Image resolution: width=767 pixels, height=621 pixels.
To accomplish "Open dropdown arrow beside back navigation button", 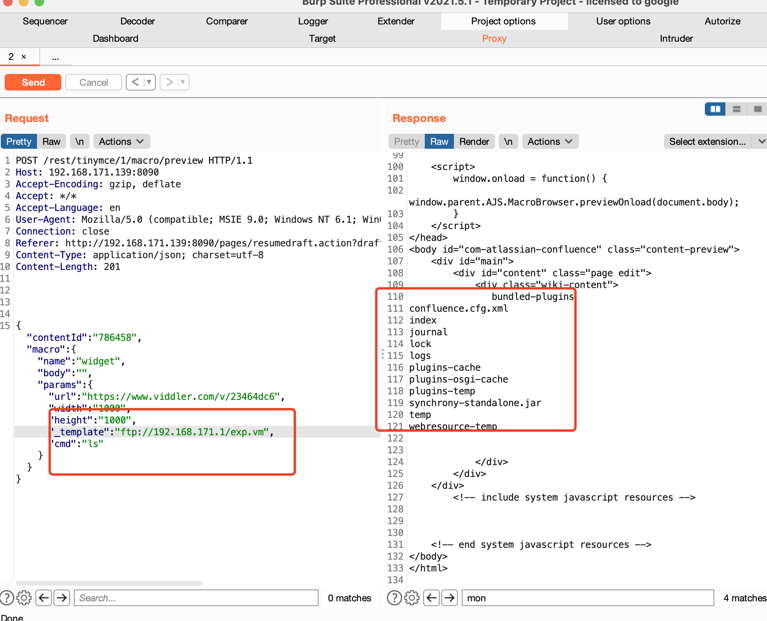I will click(x=149, y=82).
